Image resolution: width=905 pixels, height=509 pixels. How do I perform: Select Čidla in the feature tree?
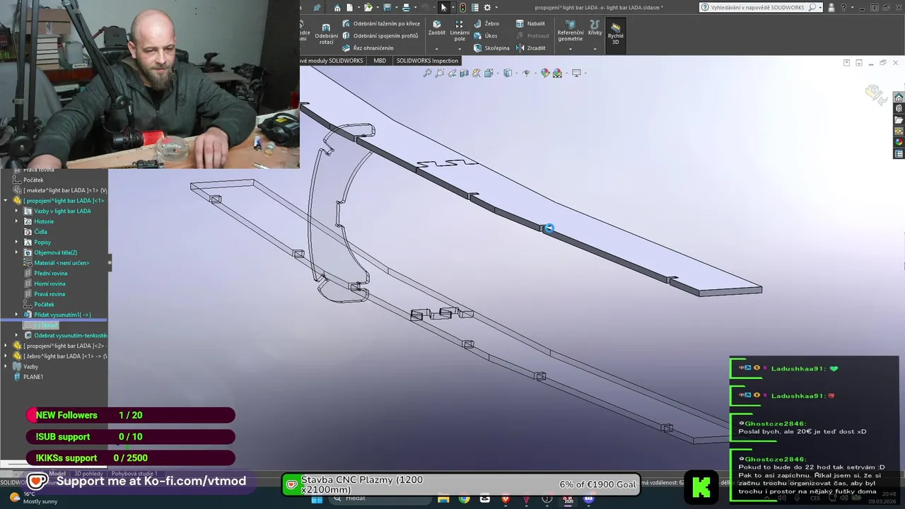[x=35, y=232]
